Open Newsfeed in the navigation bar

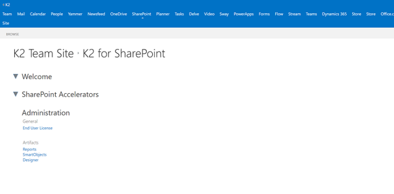96,14
